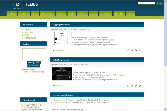The height and width of the screenshot is (111, 167).
Task: Click edit icon on Call of Duty post
Action: (140, 85)
